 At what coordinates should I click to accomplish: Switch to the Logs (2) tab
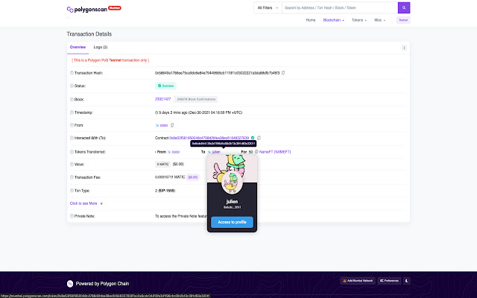coord(101,47)
